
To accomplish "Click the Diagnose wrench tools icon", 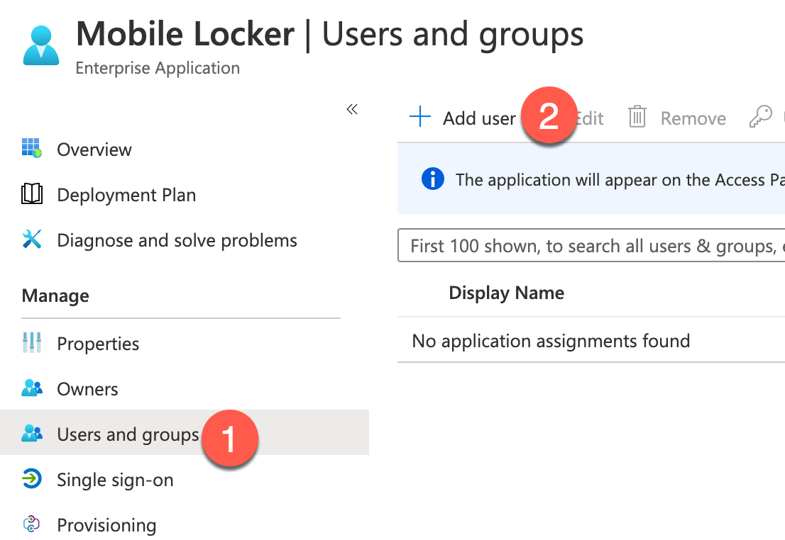I will click(x=31, y=239).
